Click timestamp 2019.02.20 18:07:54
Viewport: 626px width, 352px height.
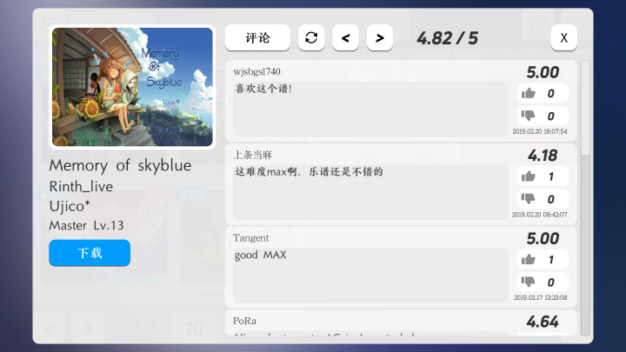pos(540,131)
